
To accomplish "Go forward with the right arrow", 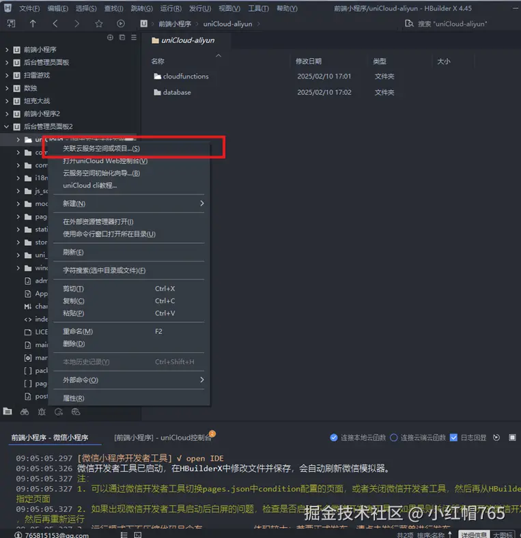I will (76, 23).
